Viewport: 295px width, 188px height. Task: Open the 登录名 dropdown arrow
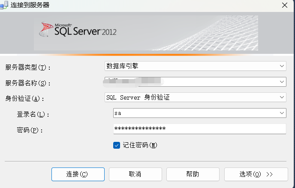click(282, 113)
